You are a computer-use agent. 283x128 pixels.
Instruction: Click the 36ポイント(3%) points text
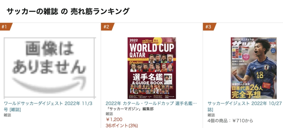(x=122, y=126)
